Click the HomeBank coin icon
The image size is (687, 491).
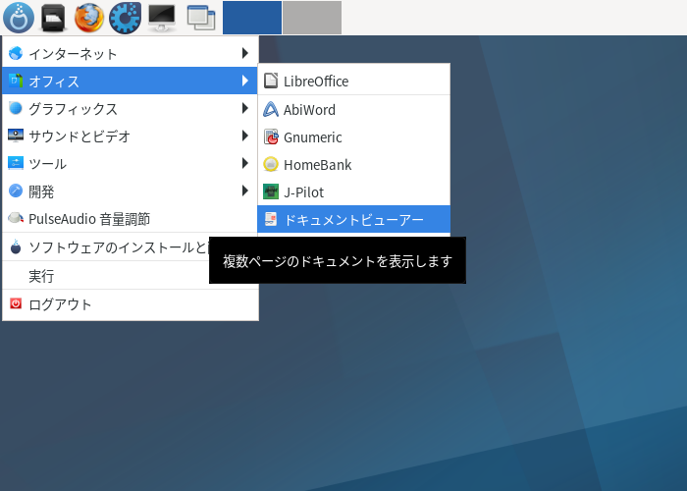(271, 164)
